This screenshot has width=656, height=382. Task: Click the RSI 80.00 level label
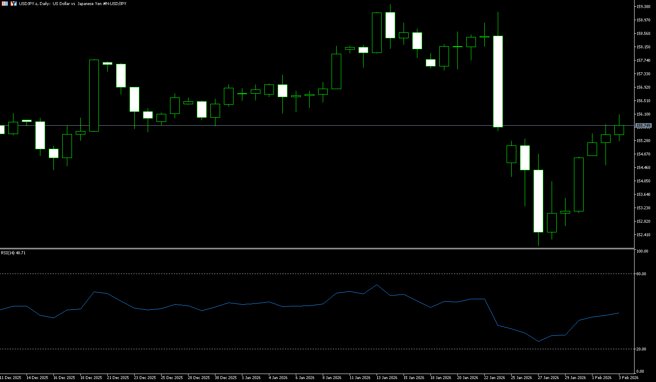[x=641, y=274]
